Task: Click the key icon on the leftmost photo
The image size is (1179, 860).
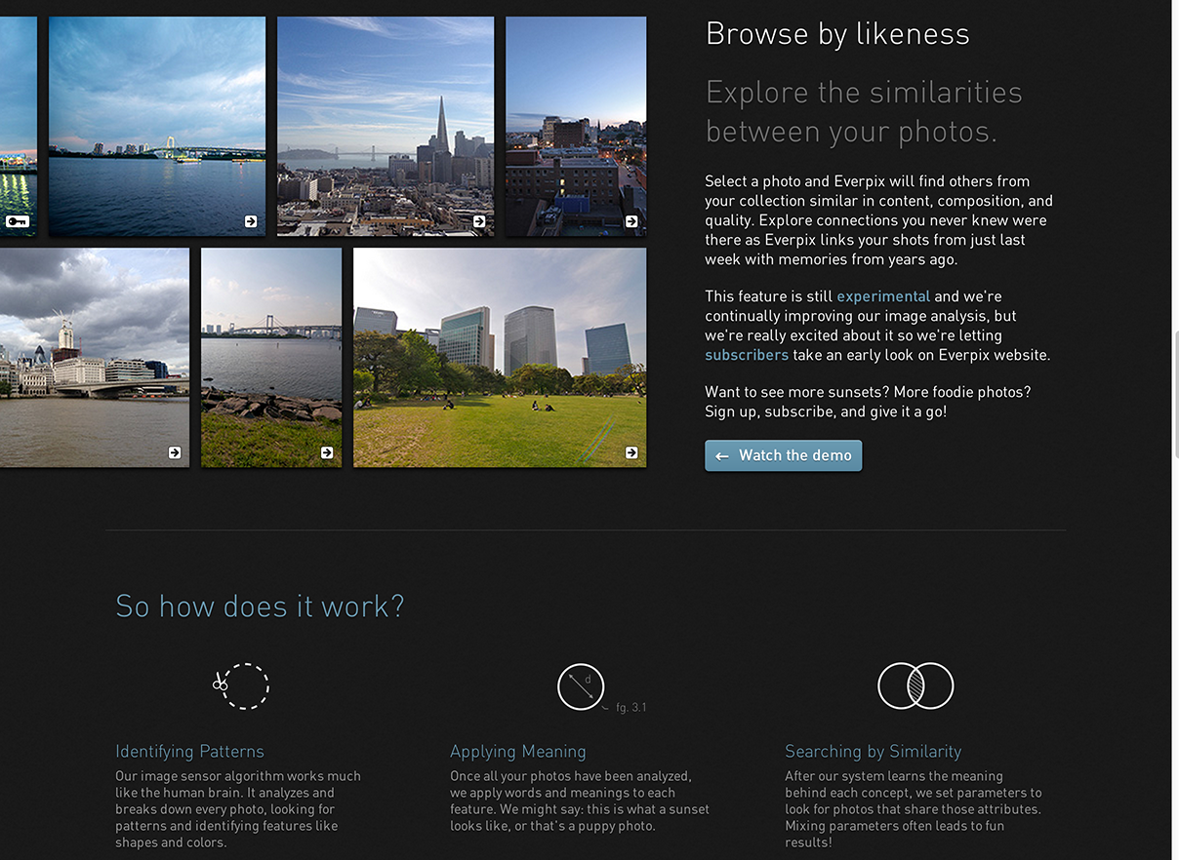Action: tap(17, 221)
